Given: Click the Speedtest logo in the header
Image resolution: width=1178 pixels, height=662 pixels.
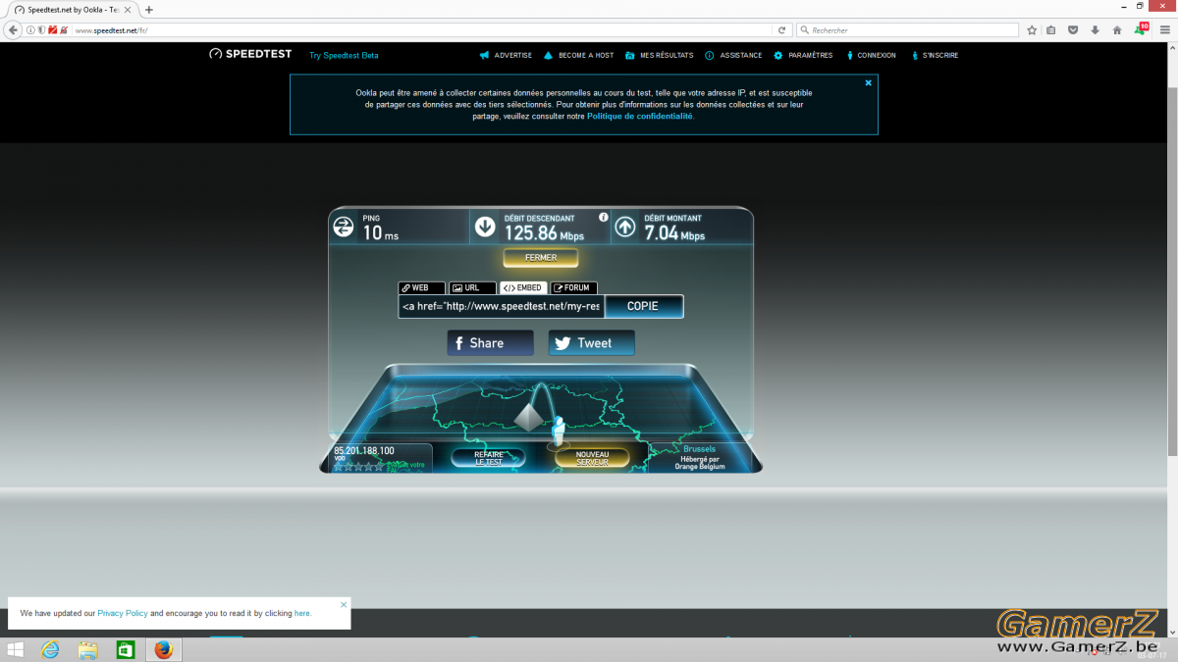Looking at the screenshot, I should tap(250, 55).
